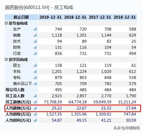The width and height of the screenshot is (143, 133).
Task: Select value 2,923 in 员工总人数 row
Action: [x=57, y=96]
